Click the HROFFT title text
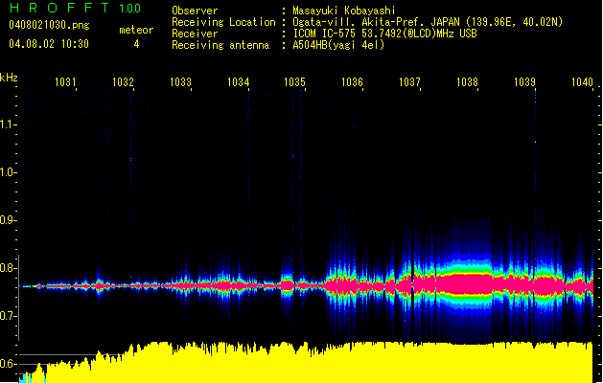This screenshot has height=383, width=603. pos(59,8)
